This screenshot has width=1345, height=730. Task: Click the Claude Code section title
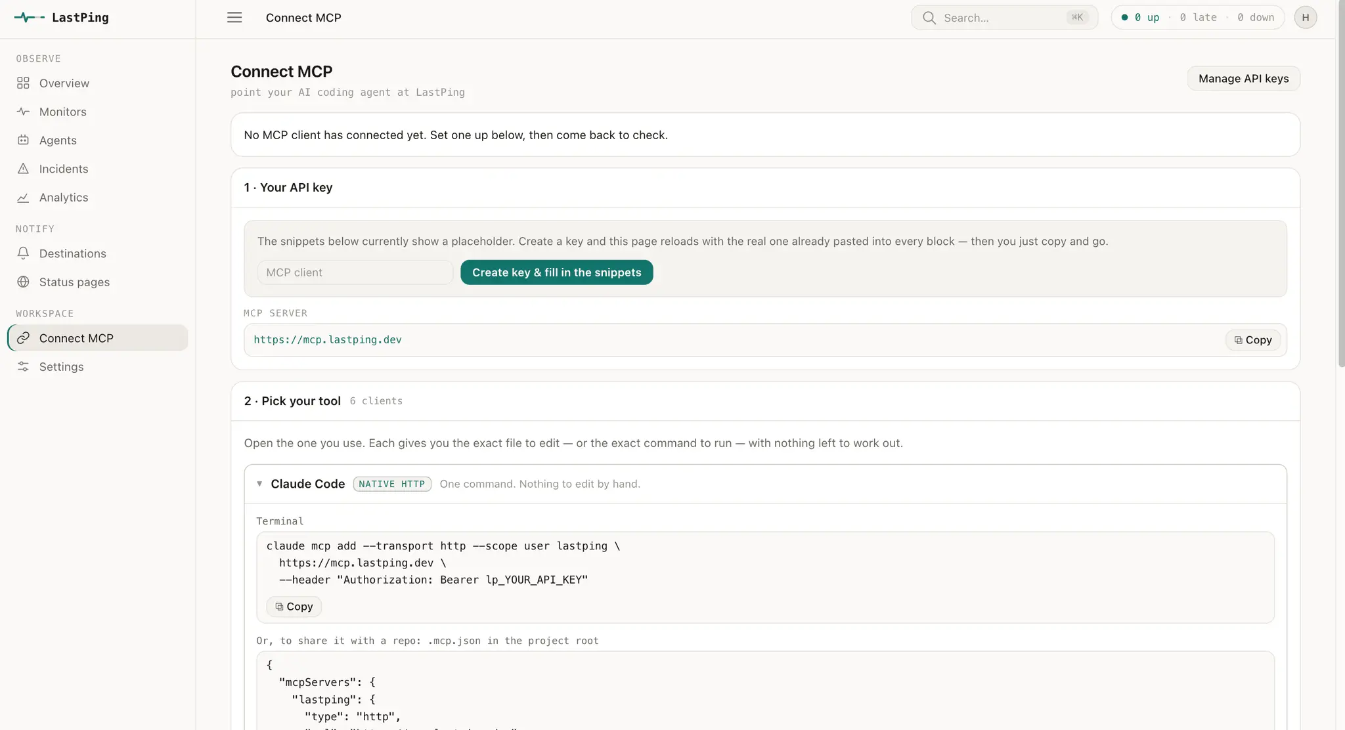click(x=307, y=484)
